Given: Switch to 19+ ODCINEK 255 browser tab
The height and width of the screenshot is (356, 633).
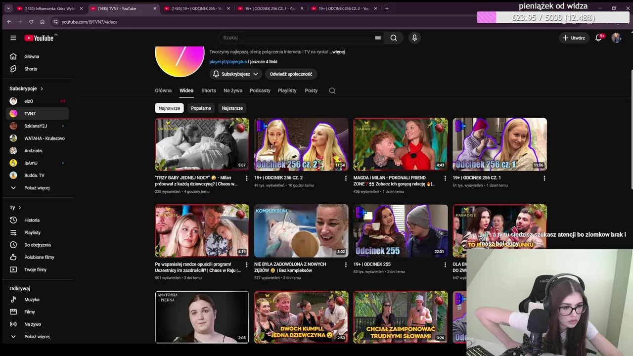Looking at the screenshot, I should pyautogui.click(x=196, y=8).
